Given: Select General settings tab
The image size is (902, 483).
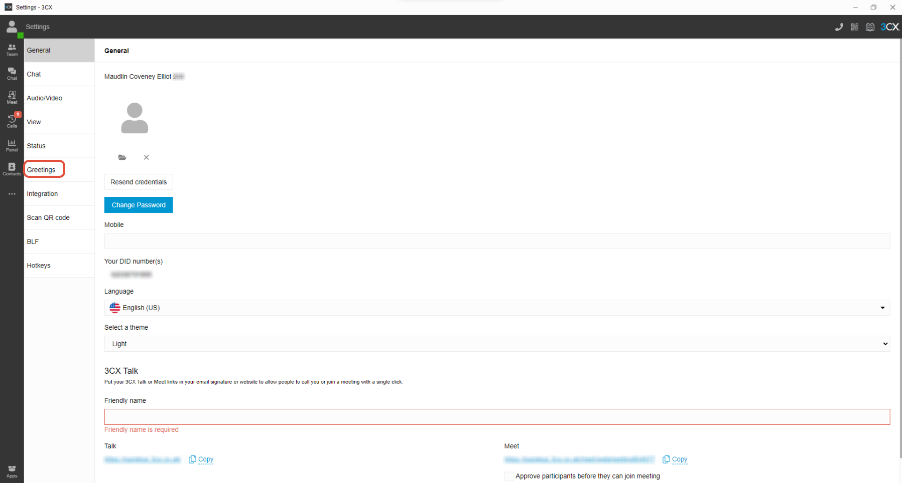Looking at the screenshot, I should (59, 50).
